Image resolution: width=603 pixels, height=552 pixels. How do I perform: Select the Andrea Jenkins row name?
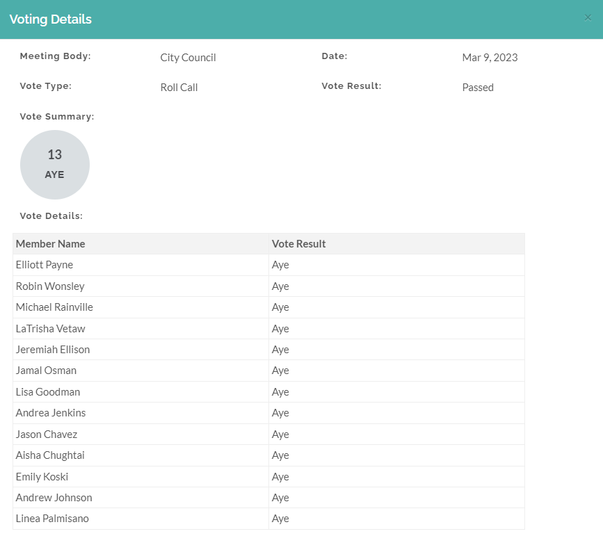point(51,413)
